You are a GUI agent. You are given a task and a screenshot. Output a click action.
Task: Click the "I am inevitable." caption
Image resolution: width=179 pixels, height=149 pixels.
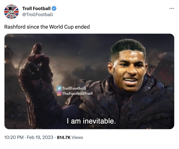(x=91, y=121)
